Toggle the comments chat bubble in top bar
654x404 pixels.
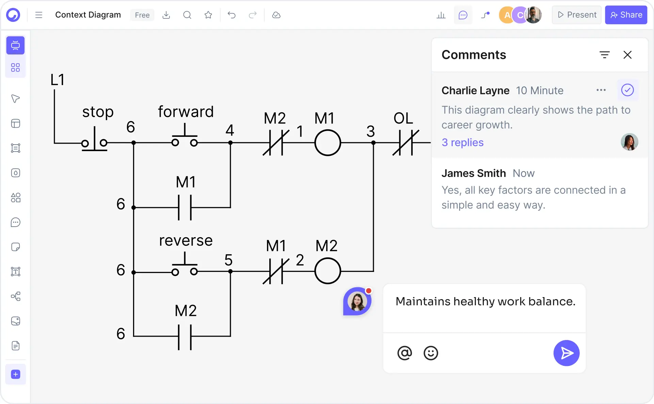463,15
